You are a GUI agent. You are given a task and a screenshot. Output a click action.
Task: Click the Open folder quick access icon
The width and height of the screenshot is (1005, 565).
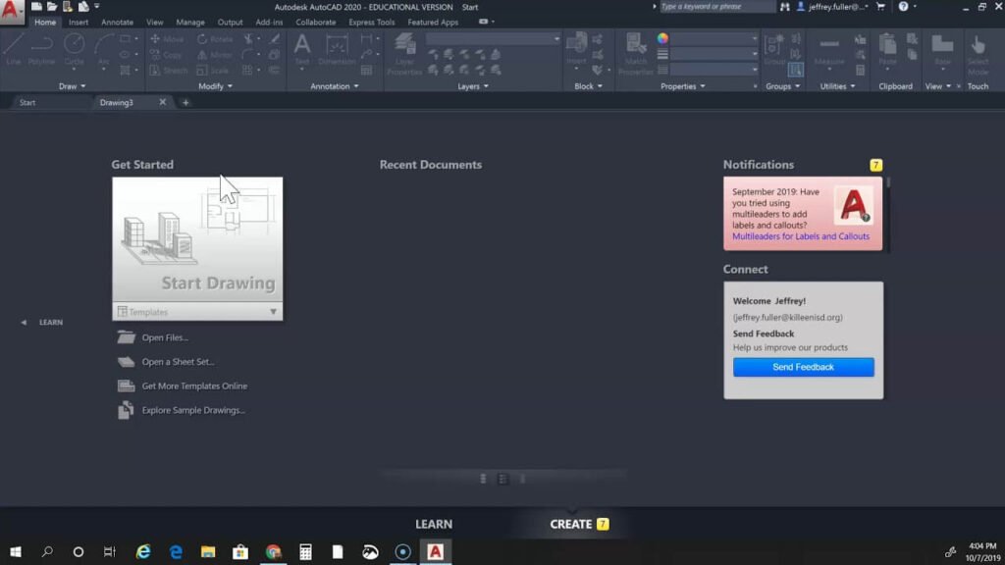tap(52, 7)
